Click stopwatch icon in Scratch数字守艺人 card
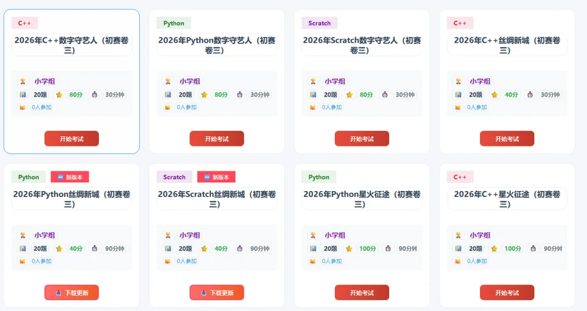 [385, 94]
